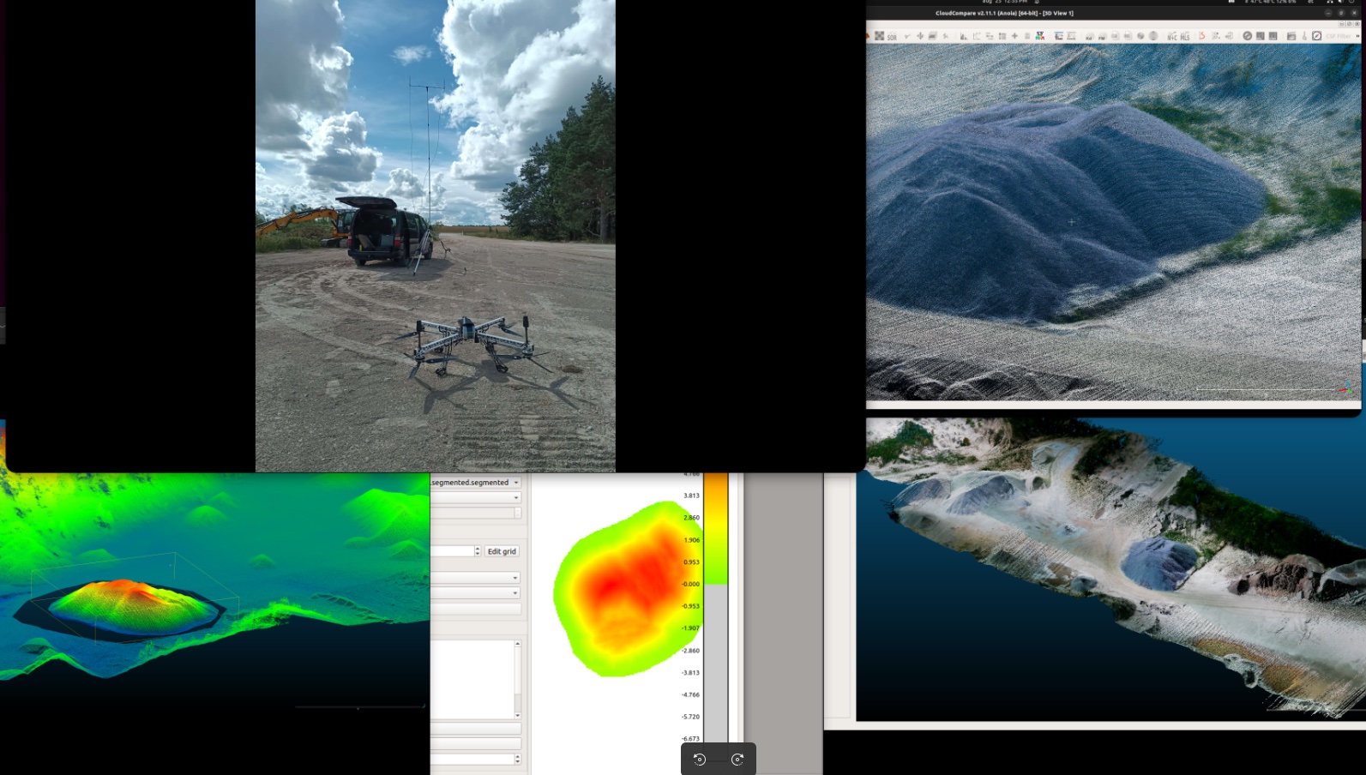Click the MLS plugin icon

1185,36
